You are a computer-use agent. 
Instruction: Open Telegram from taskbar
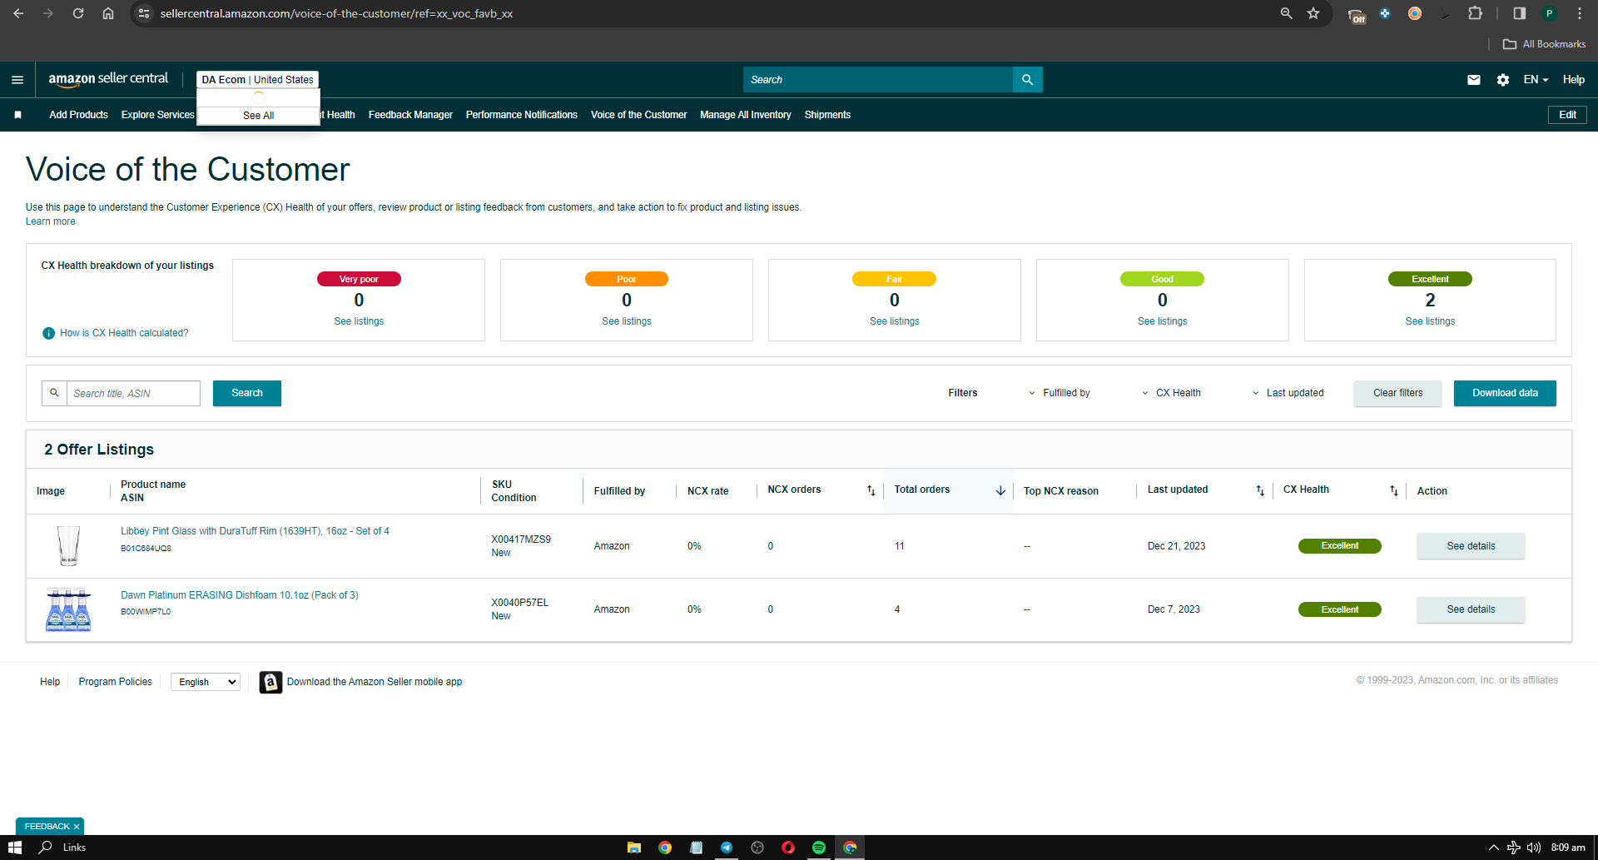(727, 848)
